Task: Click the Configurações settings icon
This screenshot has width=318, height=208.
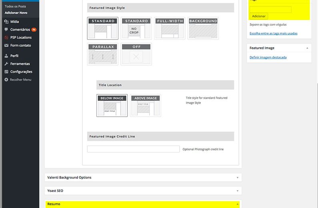Action: pos(6,72)
